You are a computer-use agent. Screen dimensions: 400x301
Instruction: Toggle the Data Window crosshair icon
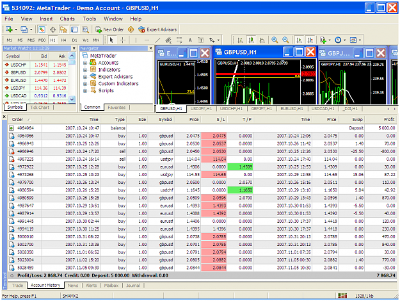(53, 29)
